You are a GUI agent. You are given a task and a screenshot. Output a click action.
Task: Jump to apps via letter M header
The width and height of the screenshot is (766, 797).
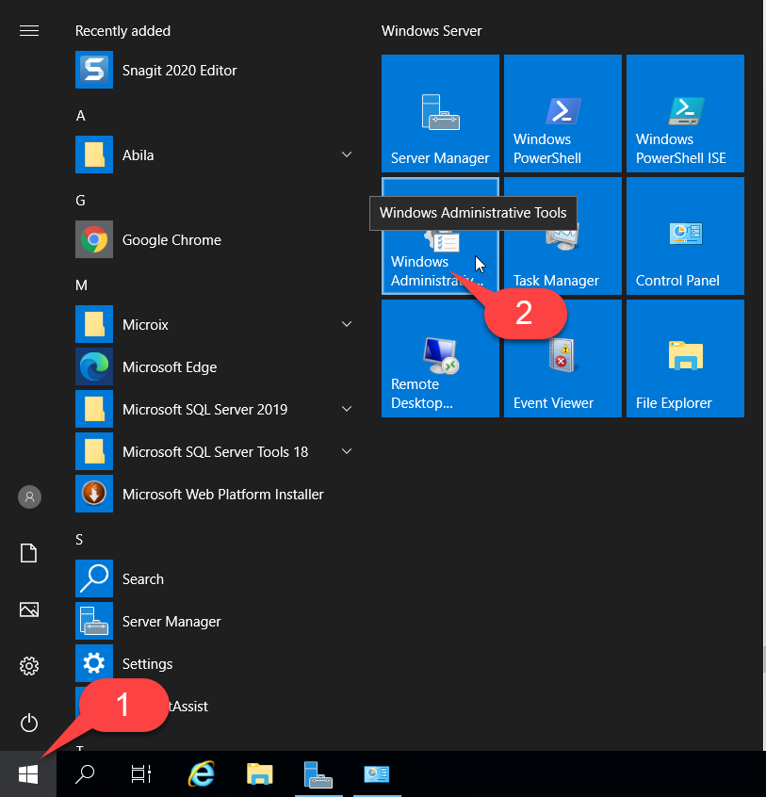tap(81, 285)
